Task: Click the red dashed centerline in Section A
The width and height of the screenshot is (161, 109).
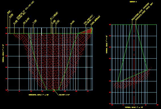Action: click(x=134, y=64)
